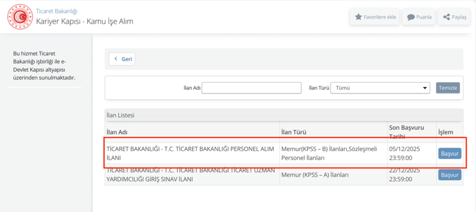Image resolution: width=476 pixels, height=212 pixels.
Task: Click the star icon in Favorilere ekle
Action: pos(358,17)
